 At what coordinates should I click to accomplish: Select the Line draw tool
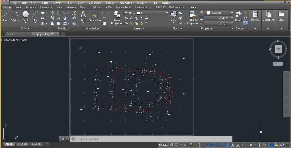click(5, 16)
